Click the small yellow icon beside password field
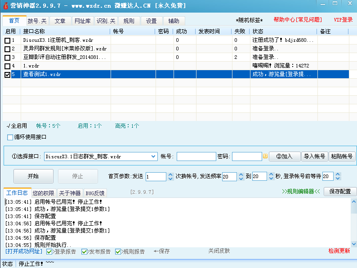 pos(265,156)
